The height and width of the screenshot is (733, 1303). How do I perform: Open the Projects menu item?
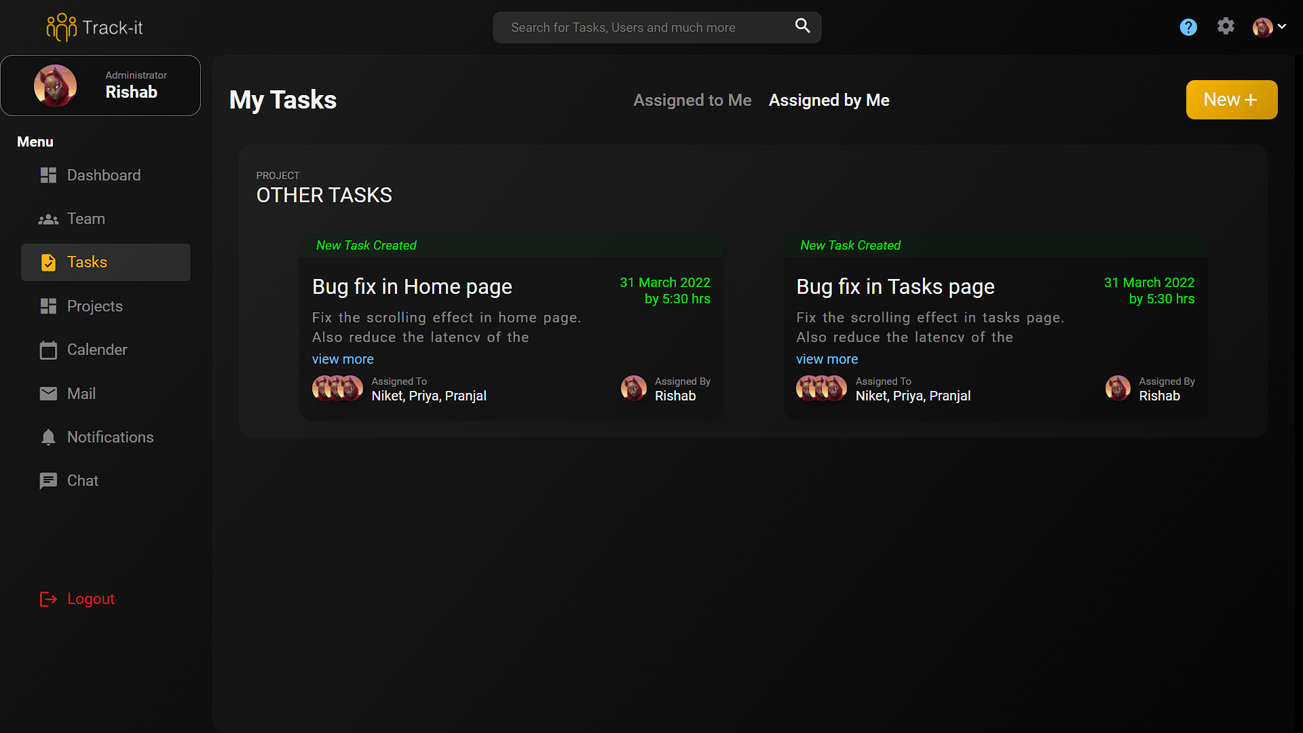coord(94,306)
